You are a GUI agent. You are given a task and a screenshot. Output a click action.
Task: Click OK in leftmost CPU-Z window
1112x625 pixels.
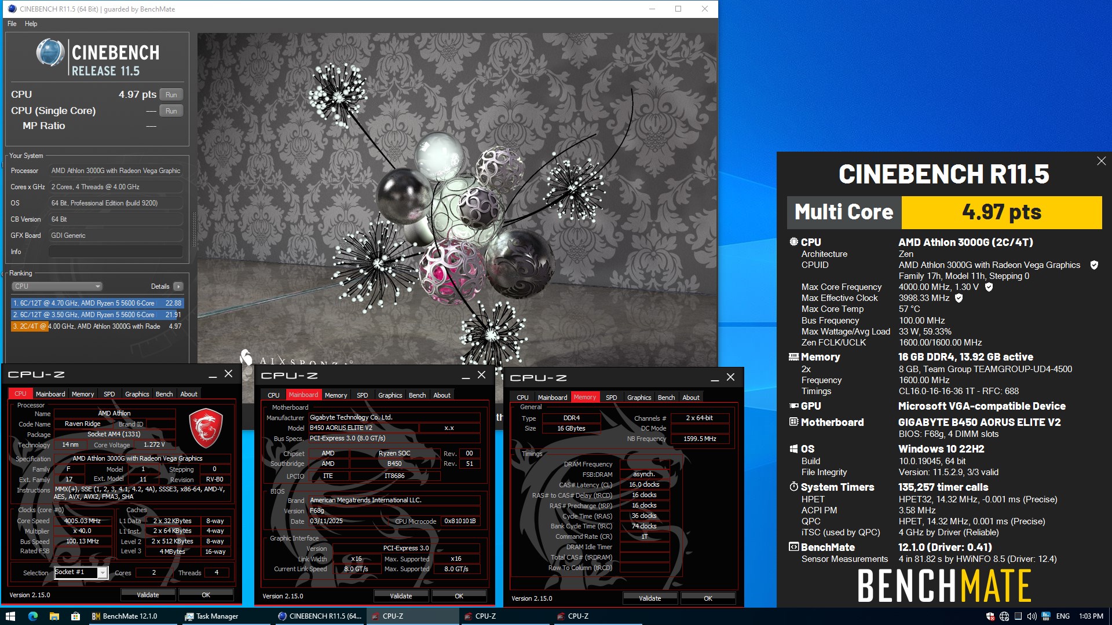coord(206,595)
